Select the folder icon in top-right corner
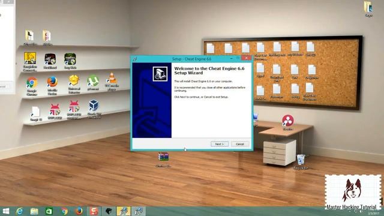The height and width of the screenshot is (216, 384). [368, 9]
